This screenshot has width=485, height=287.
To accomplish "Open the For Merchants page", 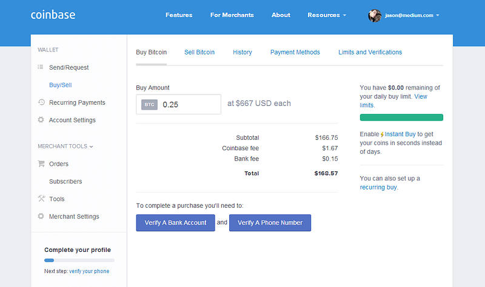I will (232, 15).
